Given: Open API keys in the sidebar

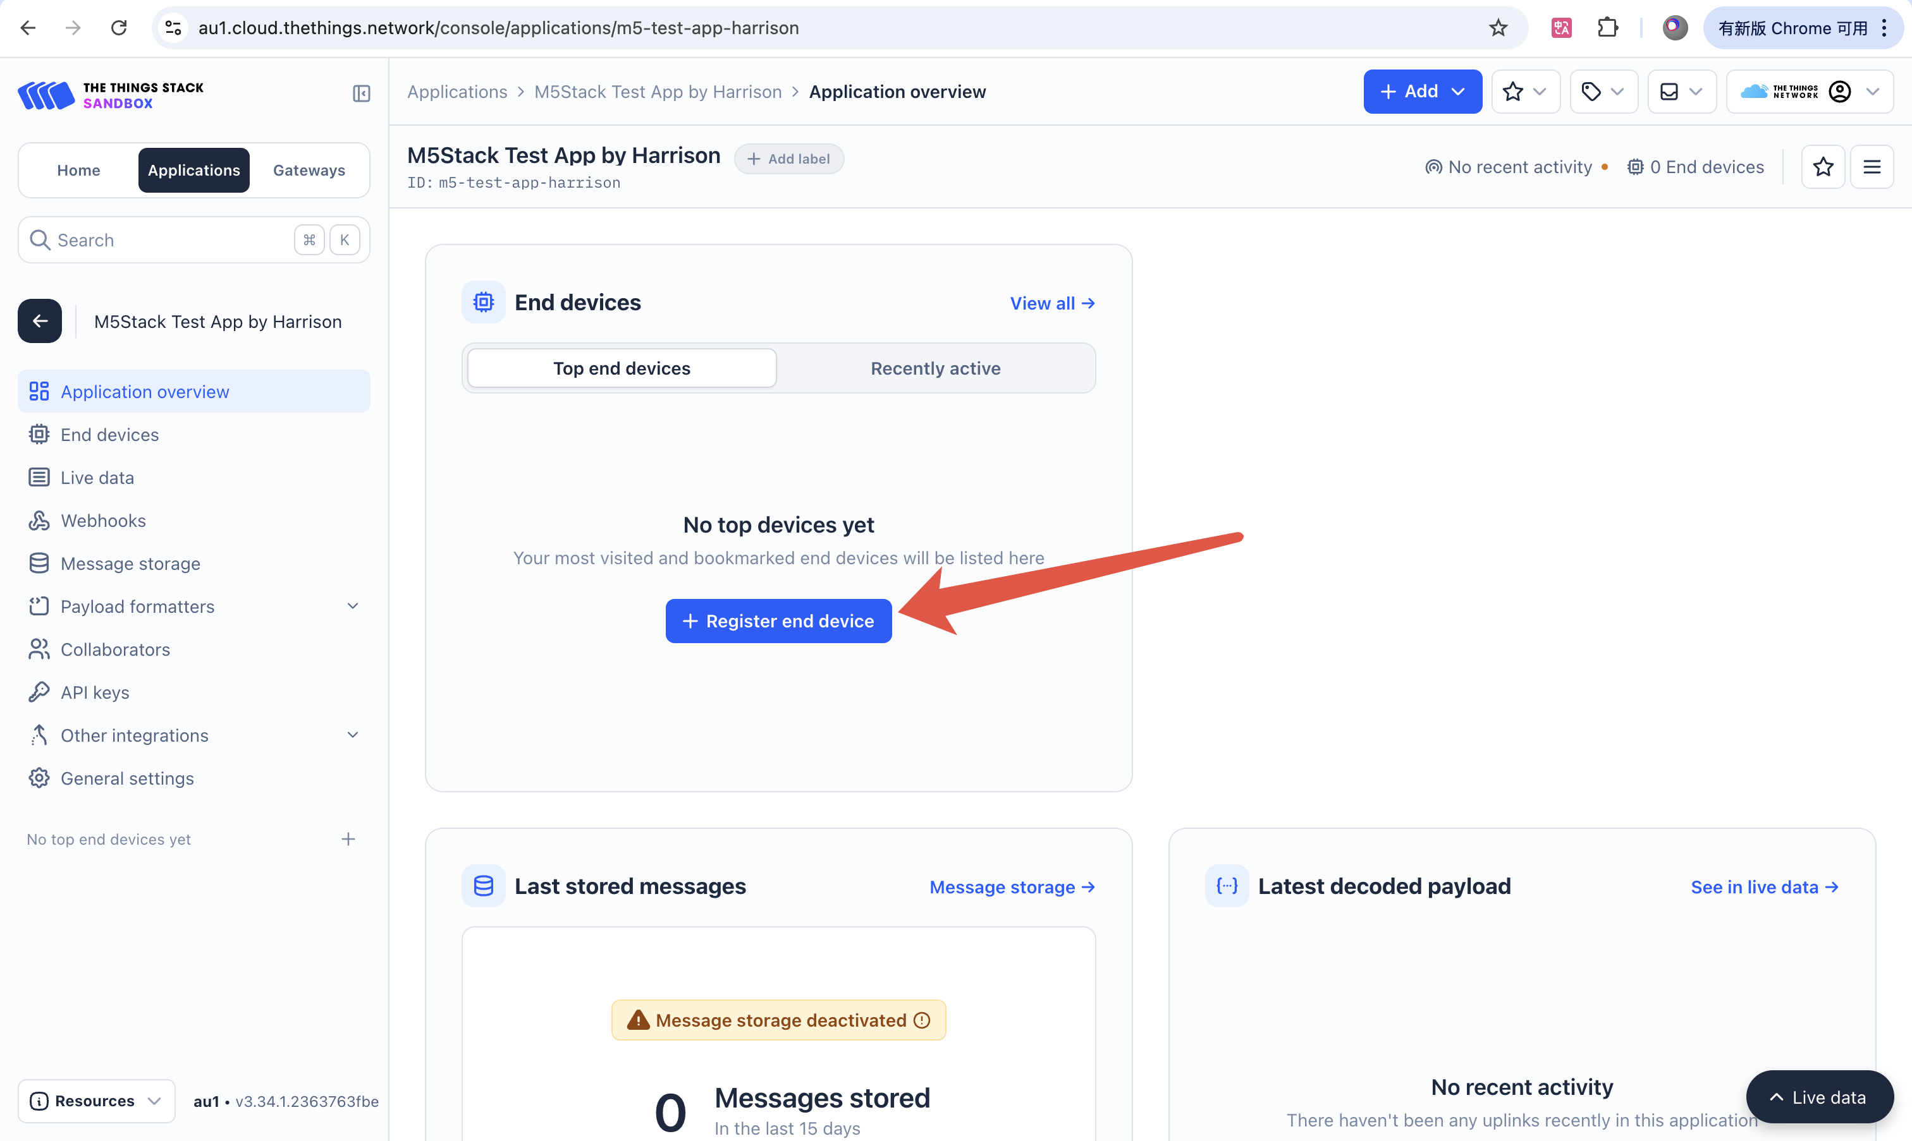Looking at the screenshot, I should click(194, 692).
